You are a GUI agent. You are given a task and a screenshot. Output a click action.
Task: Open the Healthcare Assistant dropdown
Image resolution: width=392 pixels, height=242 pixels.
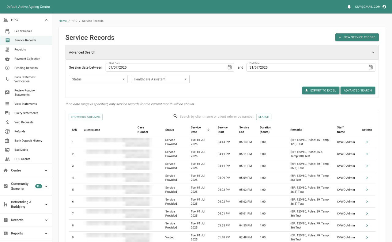point(160,79)
